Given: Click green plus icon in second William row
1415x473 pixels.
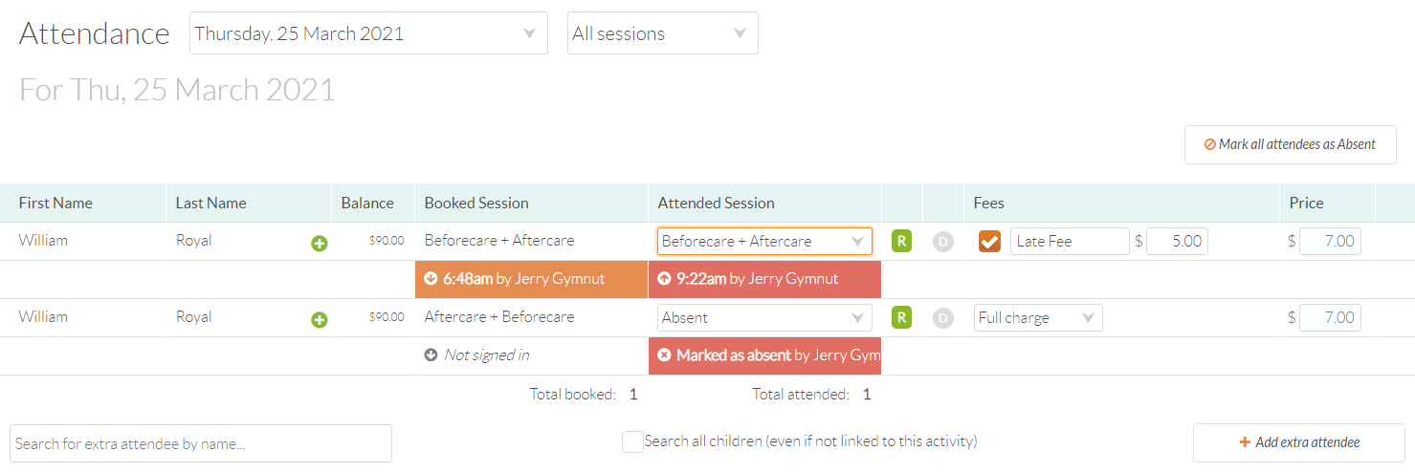Looking at the screenshot, I should click(x=320, y=320).
